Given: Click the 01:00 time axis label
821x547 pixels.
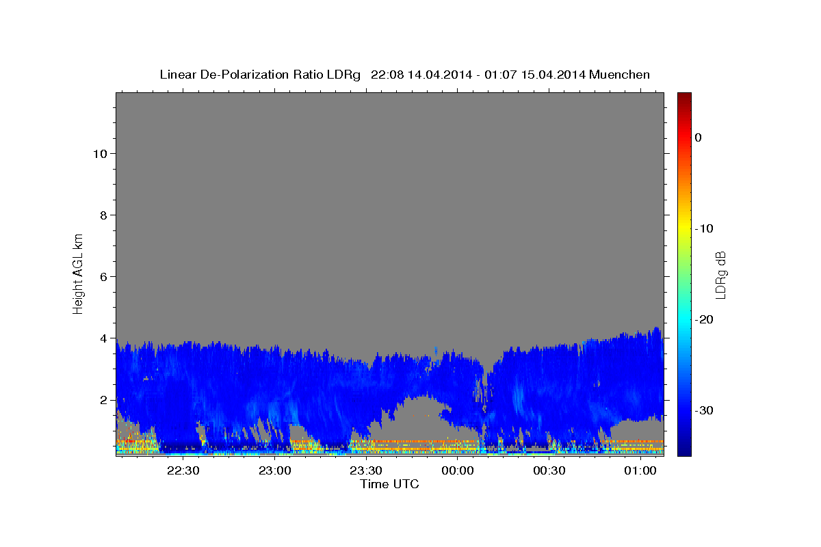Looking at the screenshot, I should coord(640,470).
